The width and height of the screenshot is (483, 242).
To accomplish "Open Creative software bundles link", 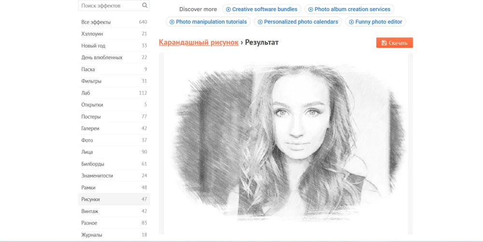I will (x=261, y=9).
